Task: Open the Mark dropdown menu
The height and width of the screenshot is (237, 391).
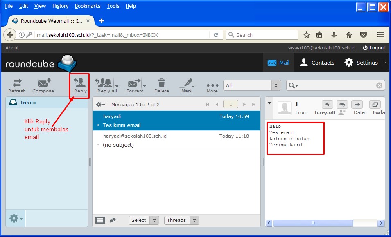Action: 187,84
